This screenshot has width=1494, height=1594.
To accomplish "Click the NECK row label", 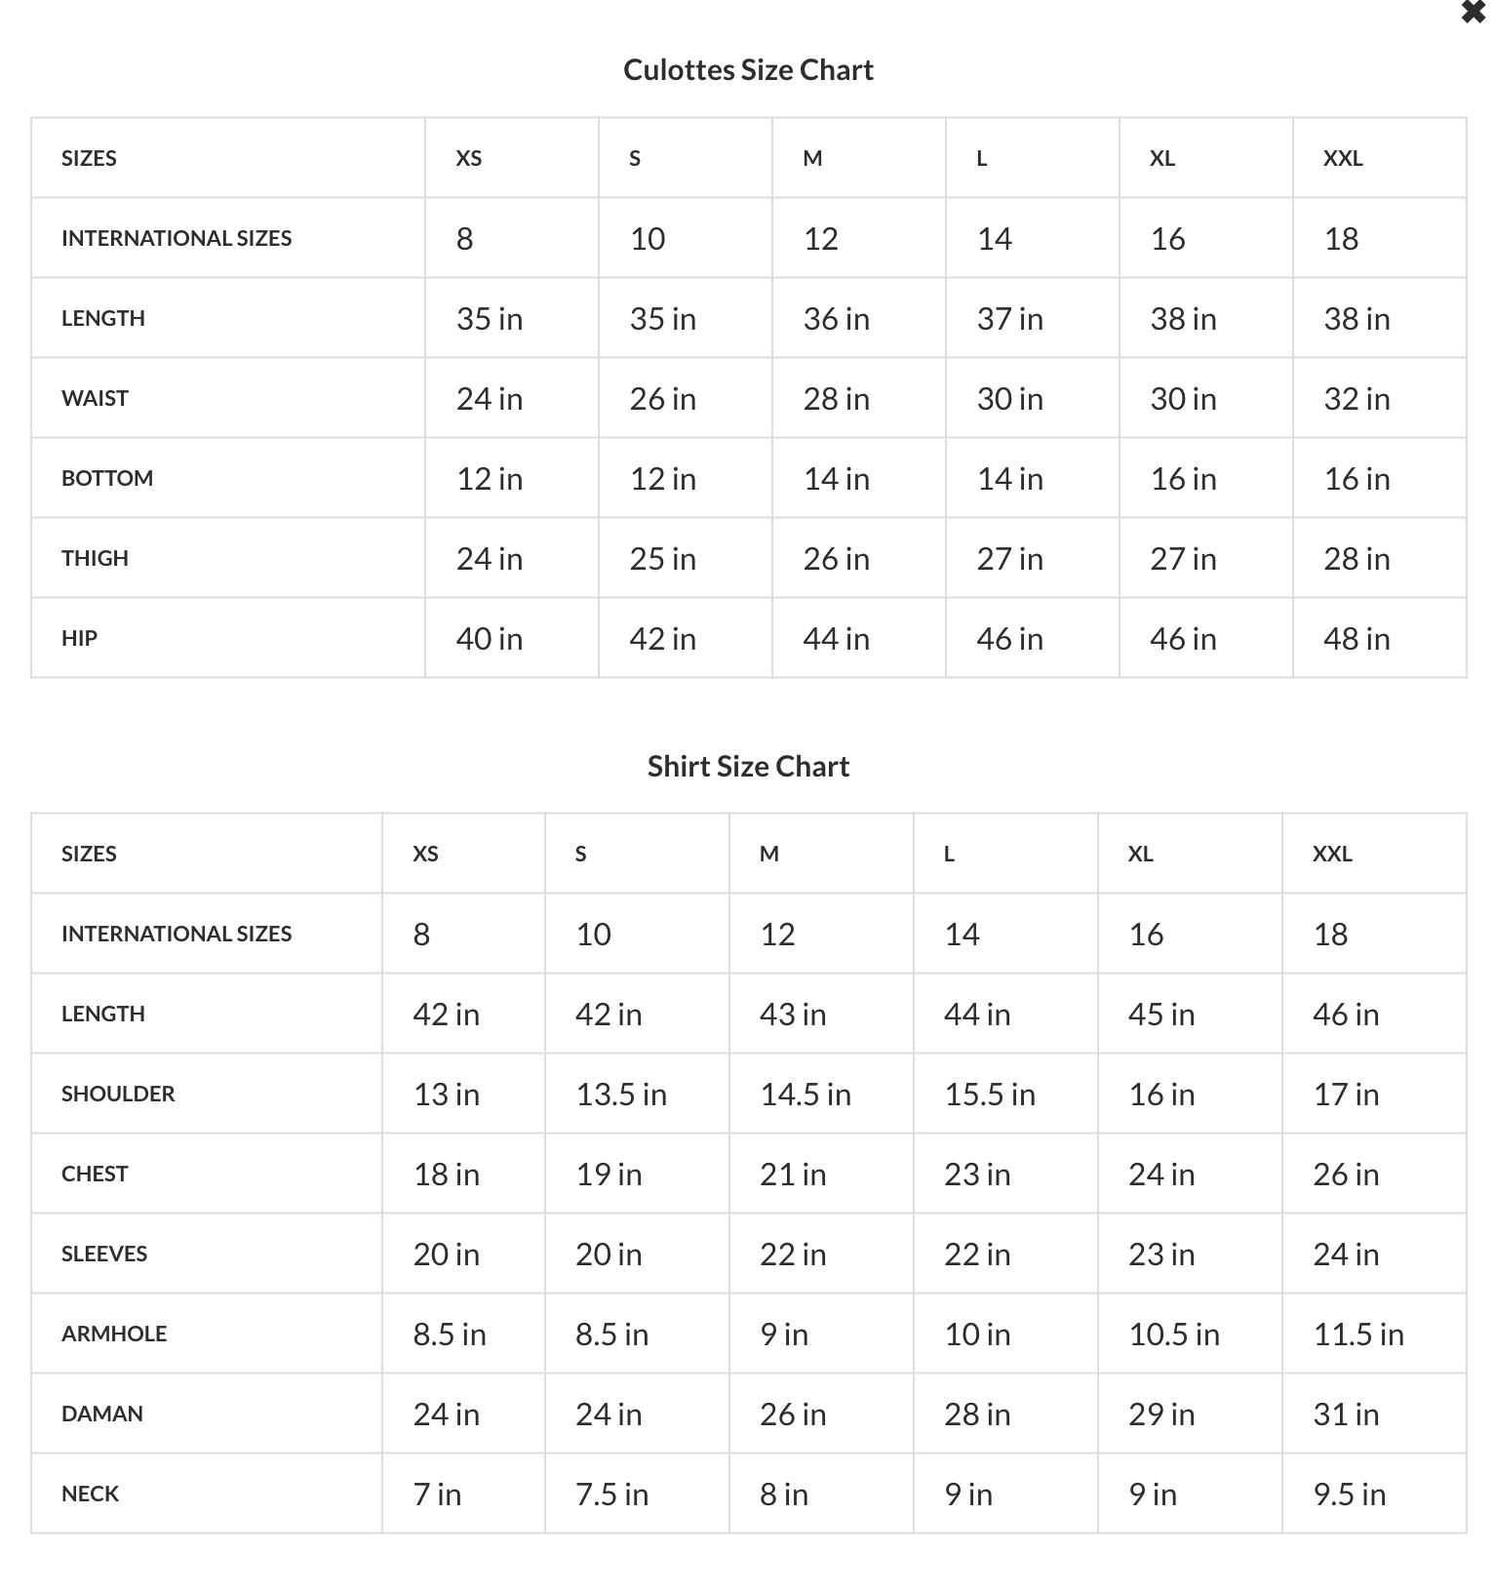I will 90,1494.
